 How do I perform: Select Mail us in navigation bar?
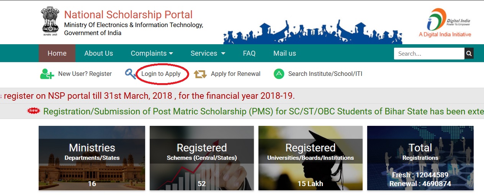[285, 53]
